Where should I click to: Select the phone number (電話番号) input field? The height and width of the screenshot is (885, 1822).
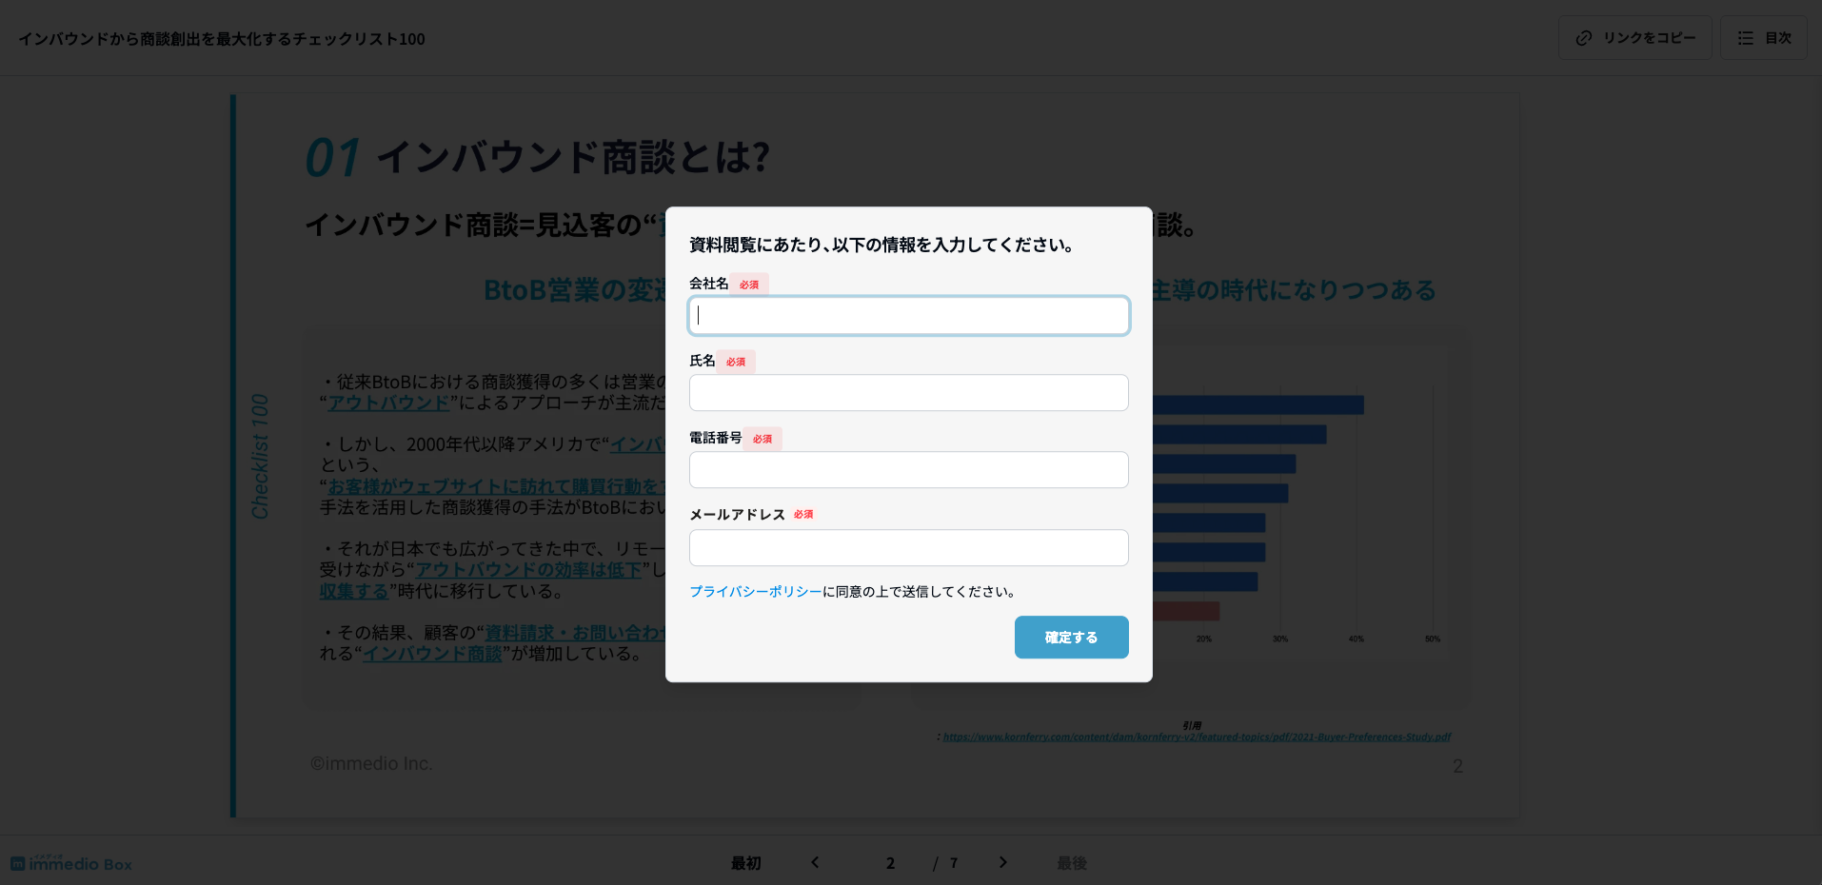(x=908, y=470)
